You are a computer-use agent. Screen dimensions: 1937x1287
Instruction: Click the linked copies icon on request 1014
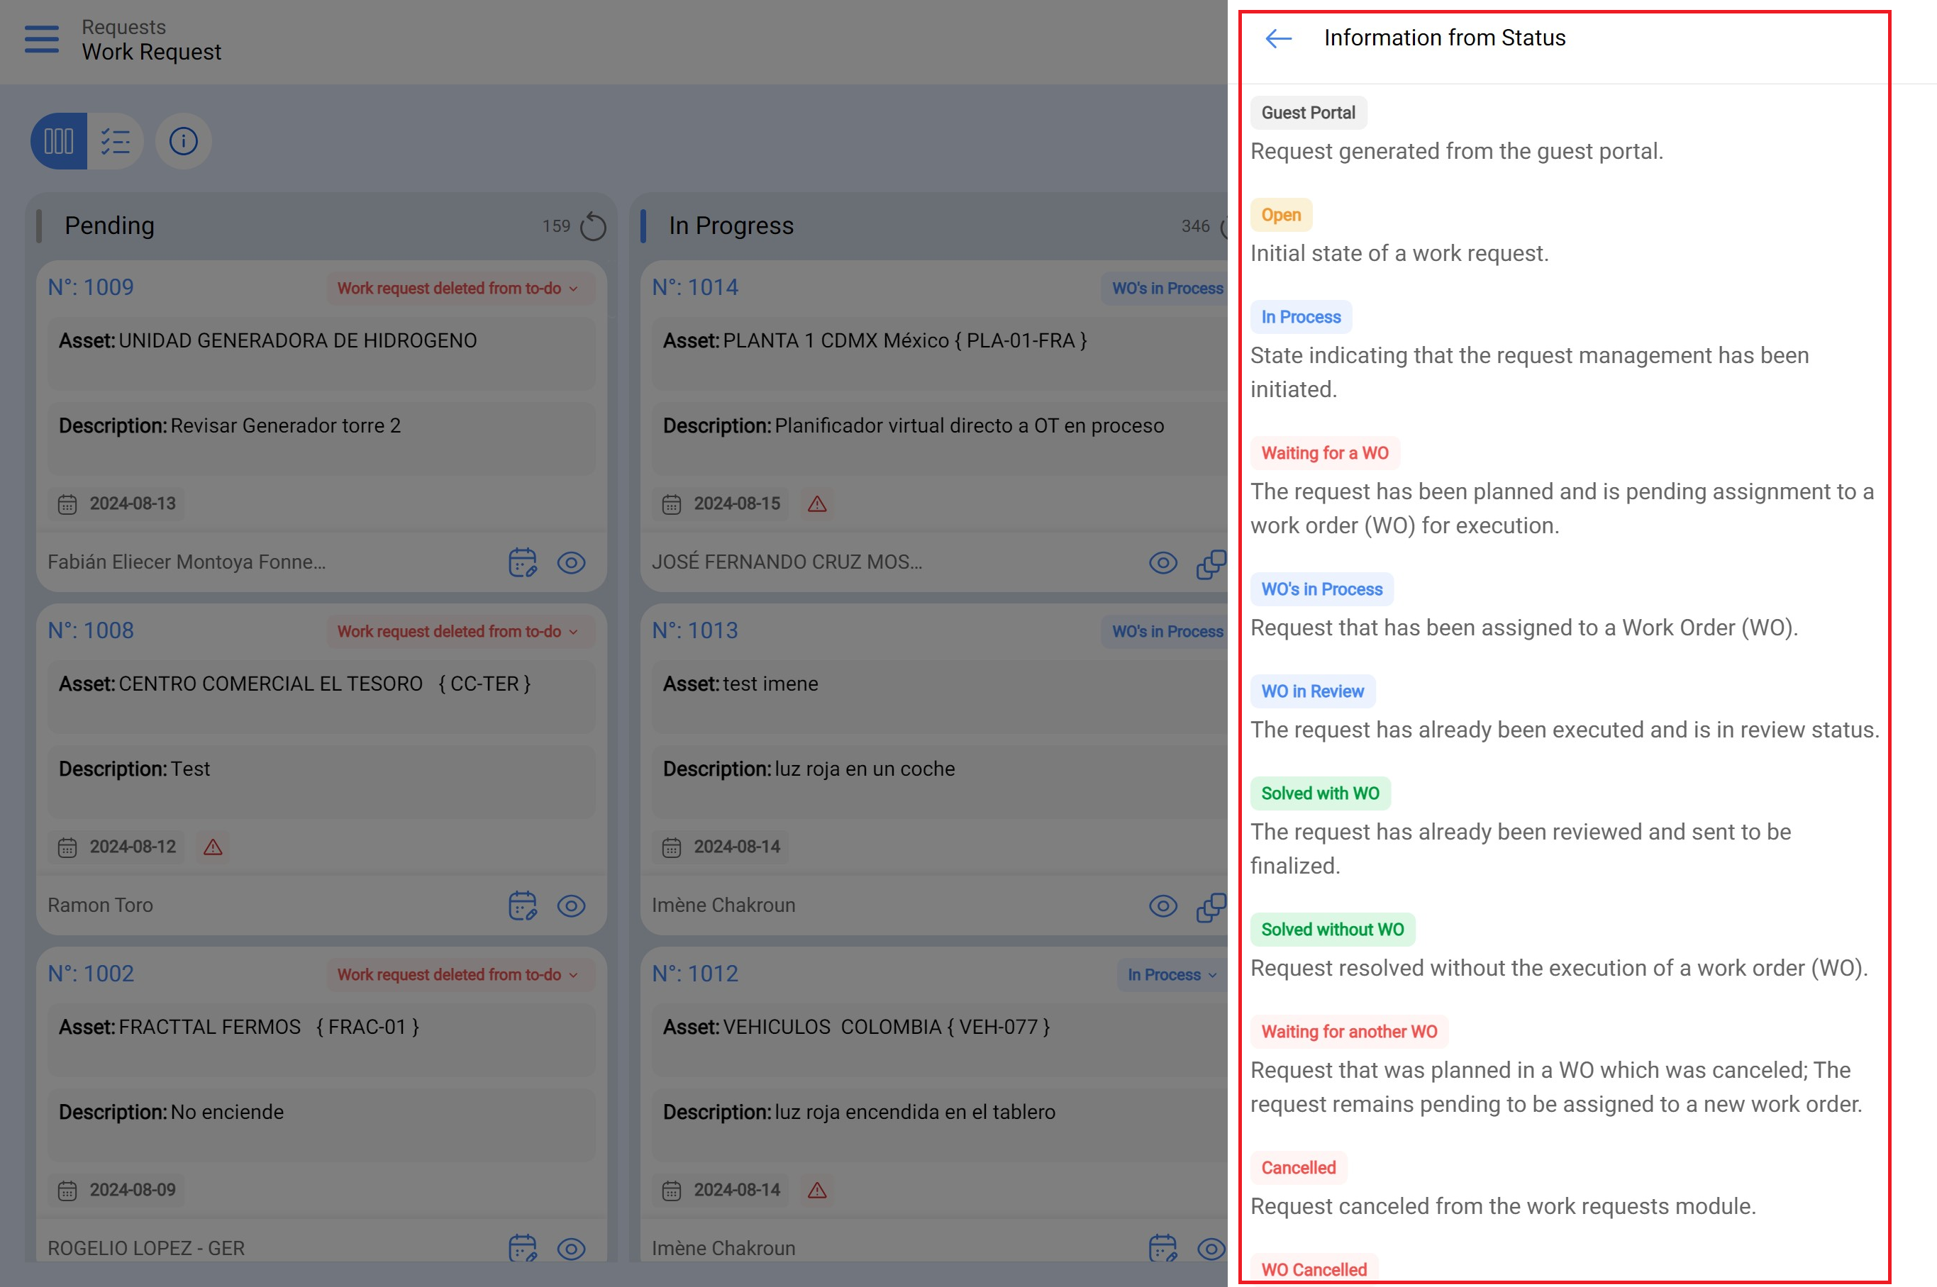[1211, 564]
